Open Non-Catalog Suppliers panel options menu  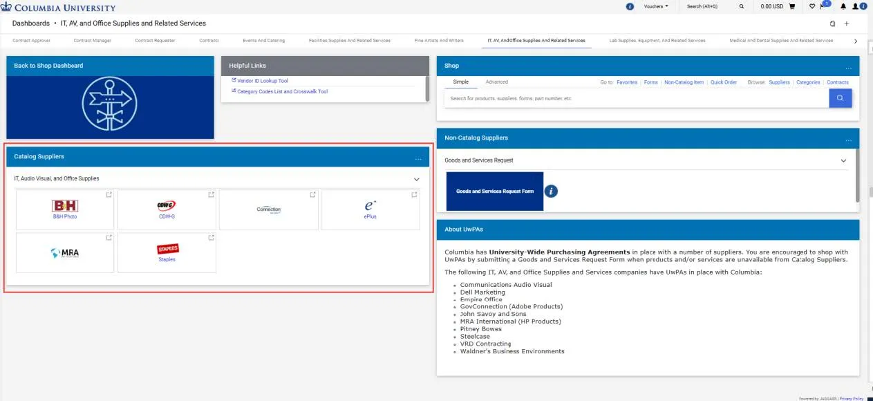point(848,140)
